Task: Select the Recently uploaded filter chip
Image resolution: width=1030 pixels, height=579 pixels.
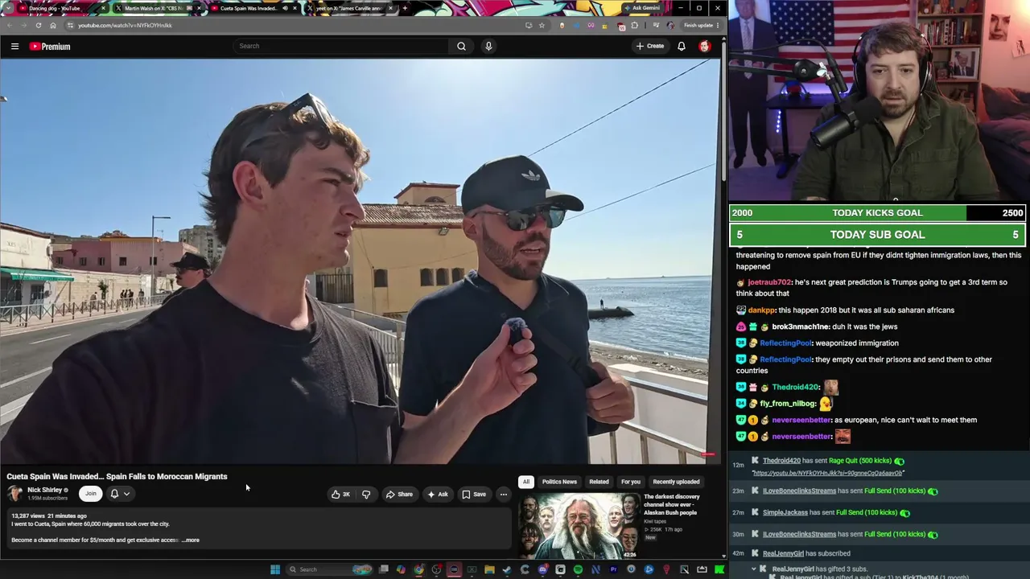Action: point(676,482)
